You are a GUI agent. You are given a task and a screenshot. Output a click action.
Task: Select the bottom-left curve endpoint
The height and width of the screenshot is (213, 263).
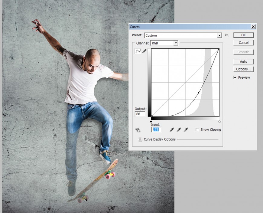coord(152,116)
